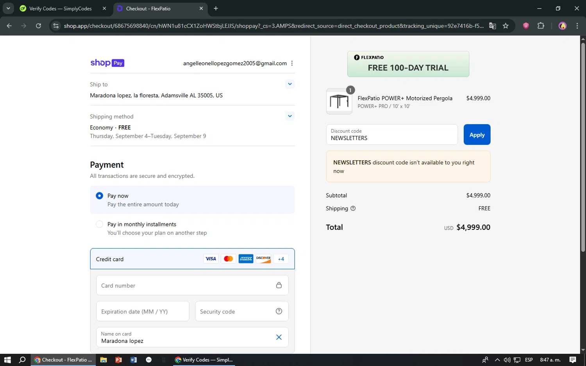586x366 pixels.
Task: Click the Mastercard logo
Action: pyautogui.click(x=229, y=259)
